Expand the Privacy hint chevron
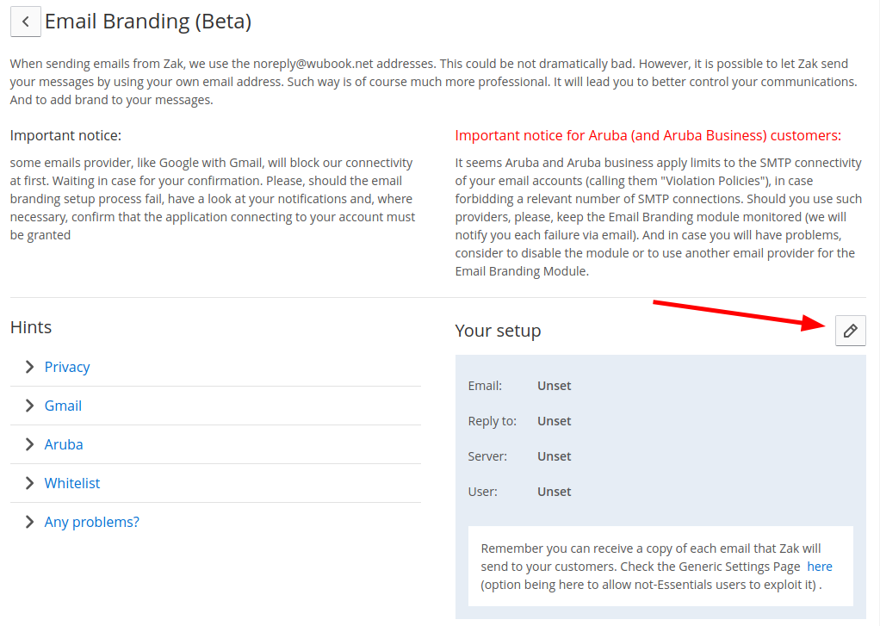Screen dimensions: 880x626 (30, 367)
